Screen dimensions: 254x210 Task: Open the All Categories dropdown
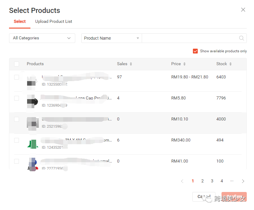(x=42, y=38)
